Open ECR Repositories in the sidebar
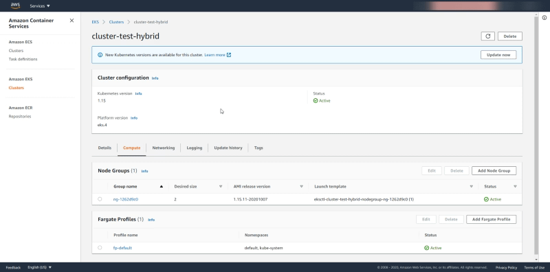This screenshot has height=272, width=550. [20, 116]
